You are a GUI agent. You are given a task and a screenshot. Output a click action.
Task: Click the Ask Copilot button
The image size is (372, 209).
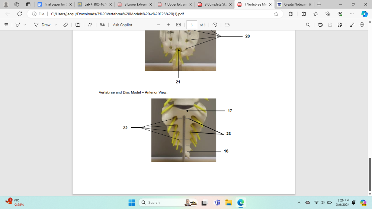pyautogui.click(x=122, y=25)
